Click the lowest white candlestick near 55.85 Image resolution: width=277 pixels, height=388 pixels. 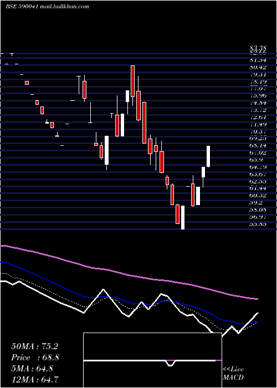click(x=183, y=217)
